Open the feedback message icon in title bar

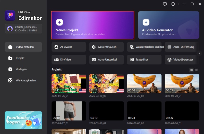(x=165, y=4)
